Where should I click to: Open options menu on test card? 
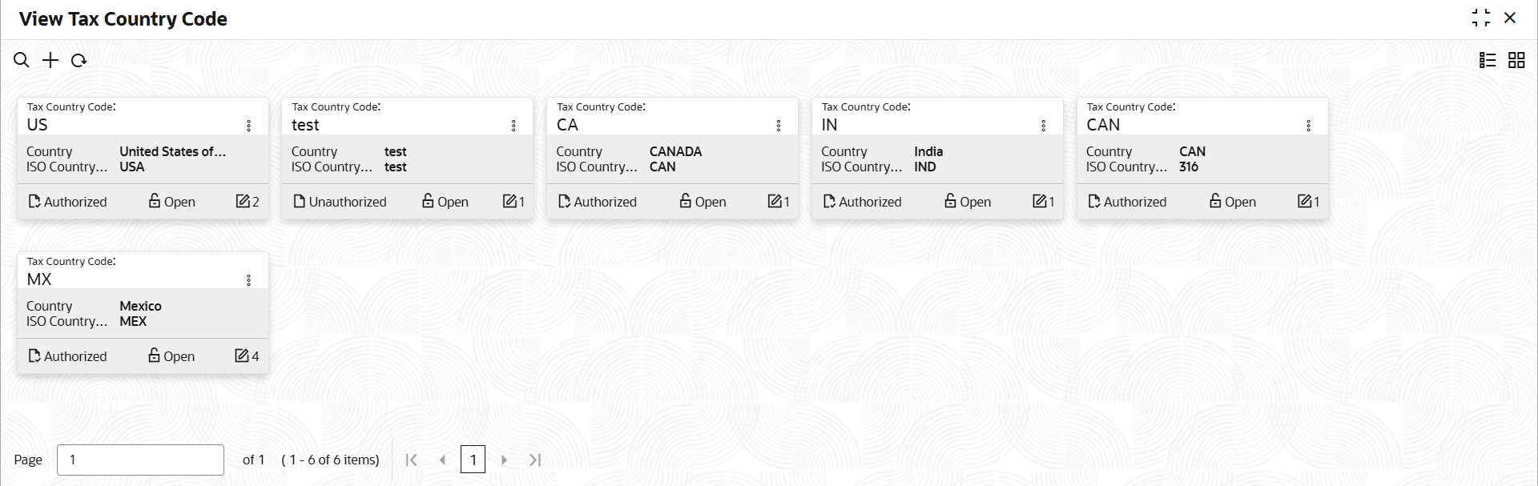coord(513,126)
